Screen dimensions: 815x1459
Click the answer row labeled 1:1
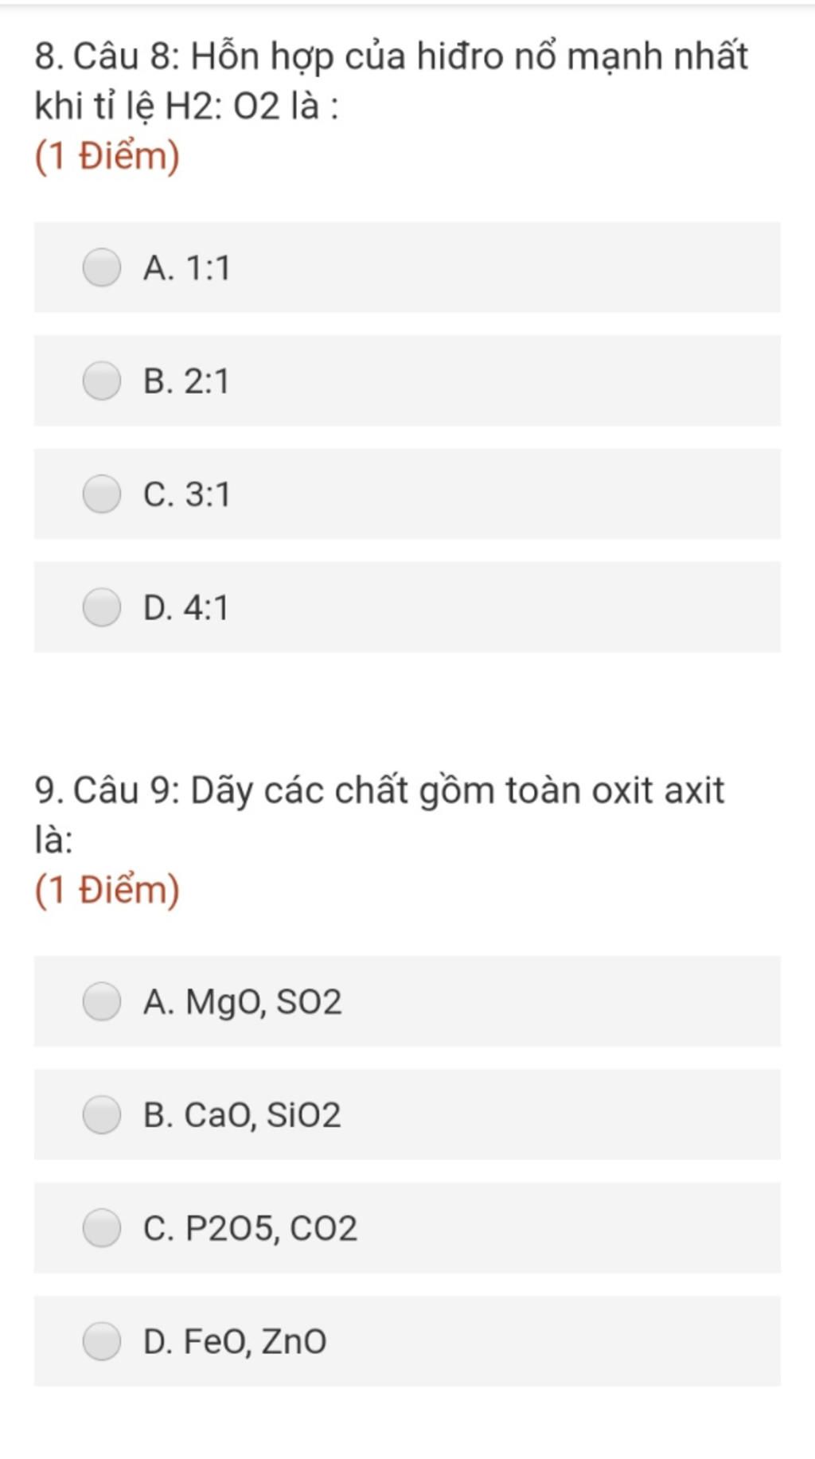[x=407, y=267]
